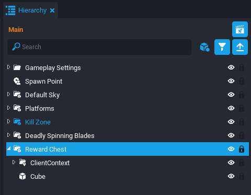Collapse the Reward Chest group
This screenshot has width=251, height=195.
pos(8,148)
